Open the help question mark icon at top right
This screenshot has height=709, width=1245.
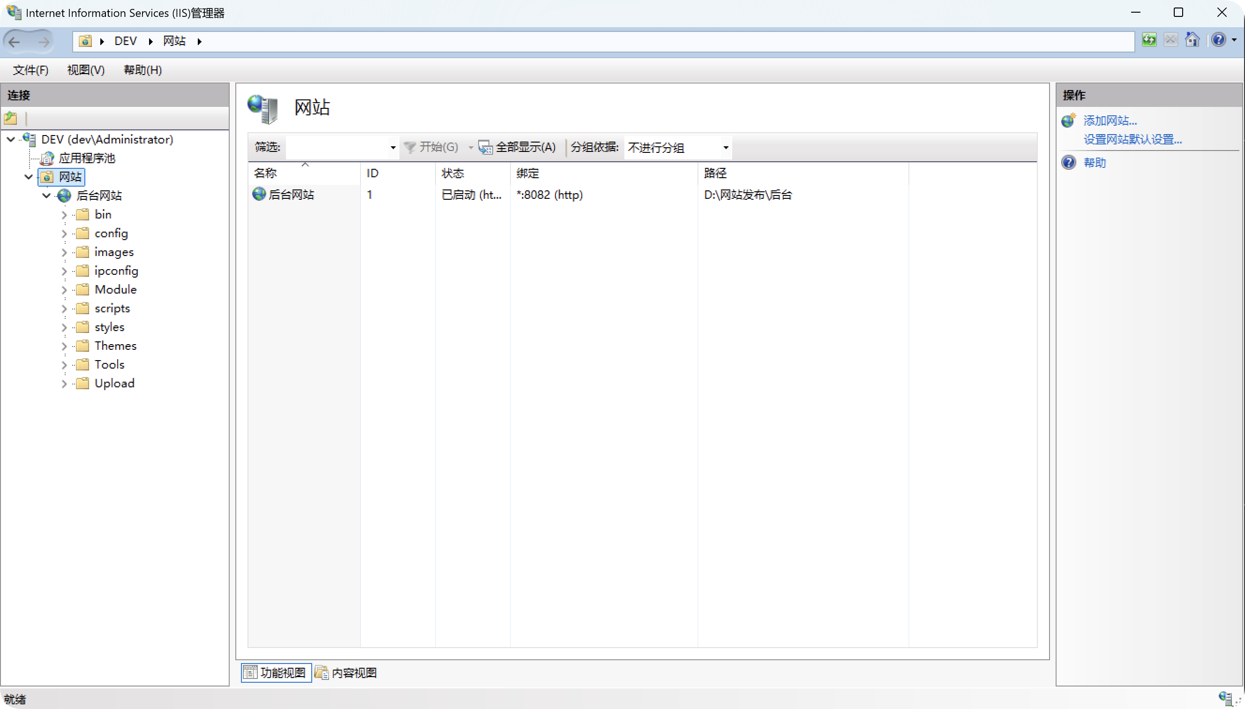(1218, 40)
